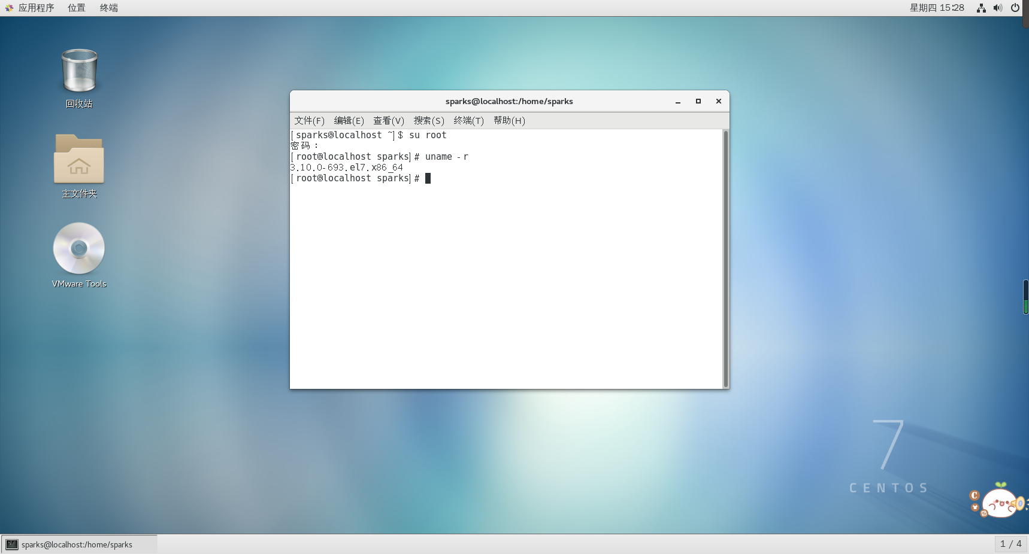Open the 位置 Places menu
This screenshot has height=554, width=1029.
(x=76, y=8)
